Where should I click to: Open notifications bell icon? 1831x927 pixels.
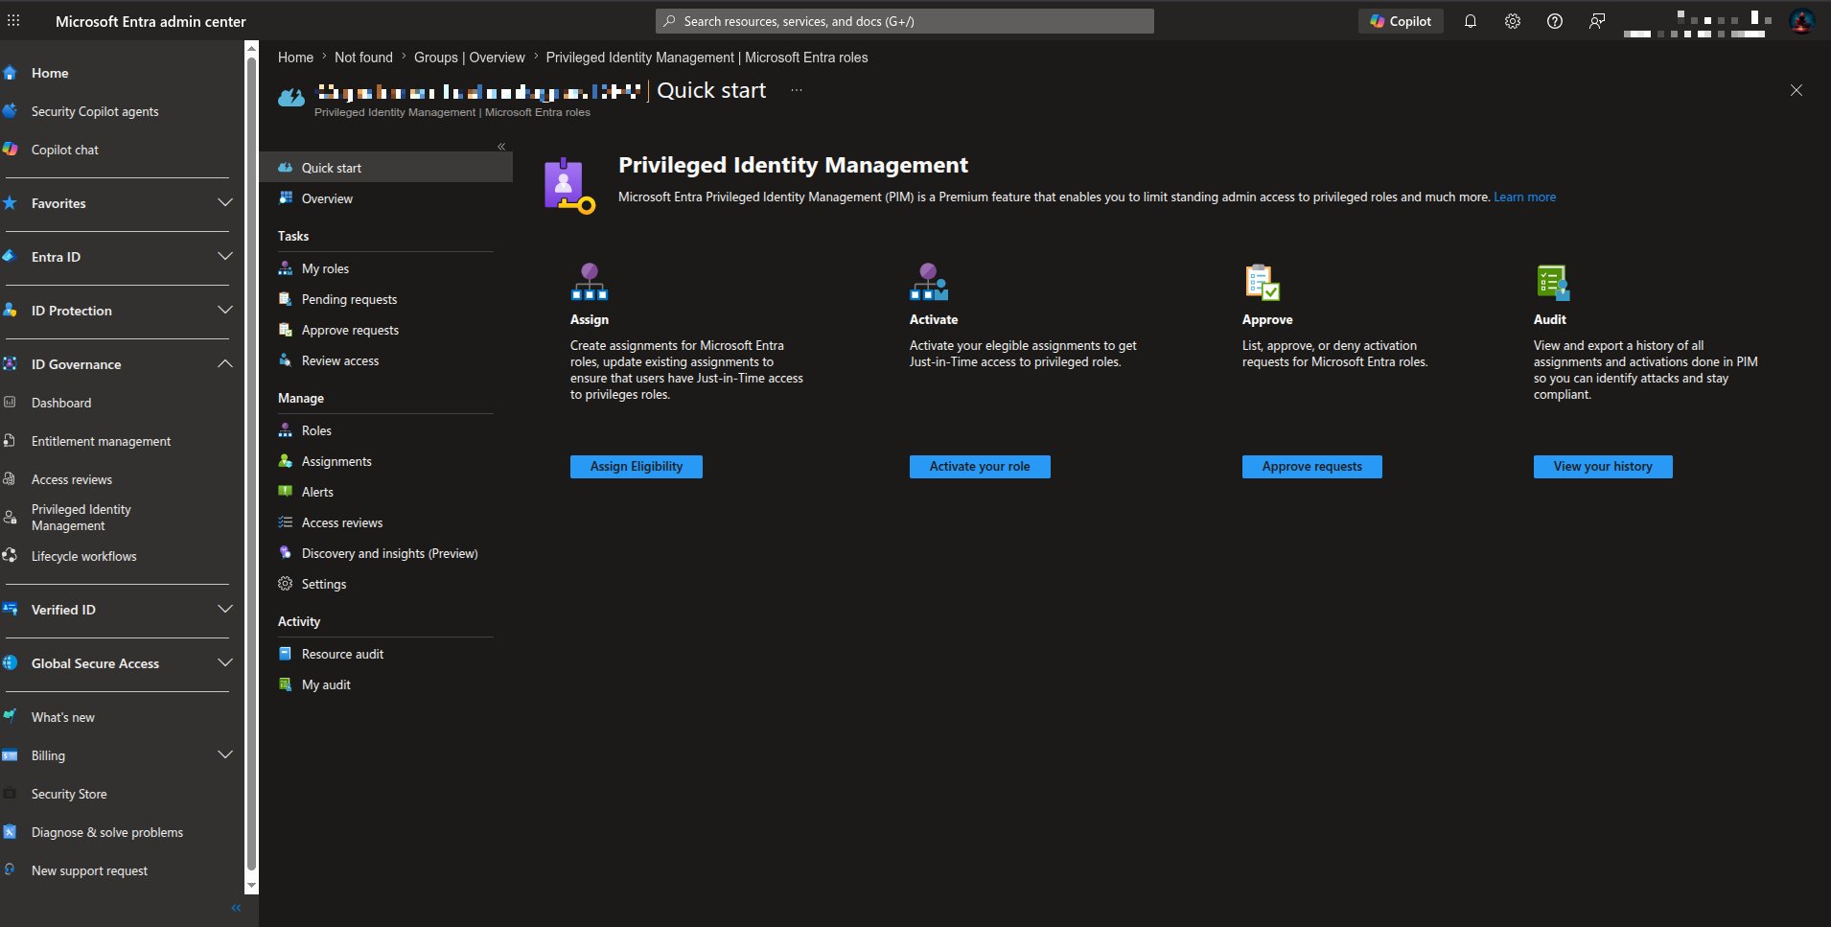coord(1470,21)
